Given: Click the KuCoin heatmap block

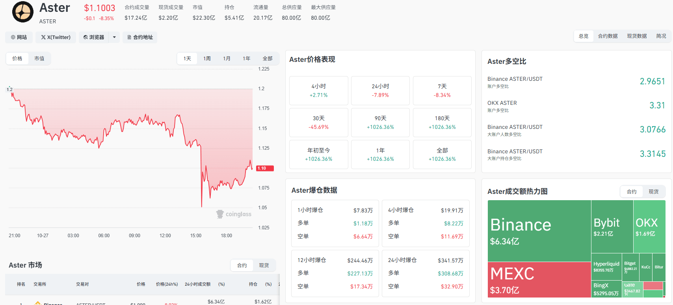Looking at the screenshot, I should 646,267.
